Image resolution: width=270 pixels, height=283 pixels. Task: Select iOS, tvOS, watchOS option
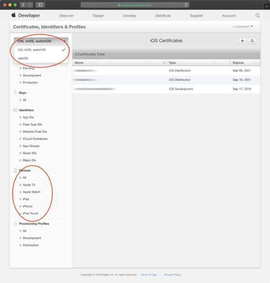(41, 50)
